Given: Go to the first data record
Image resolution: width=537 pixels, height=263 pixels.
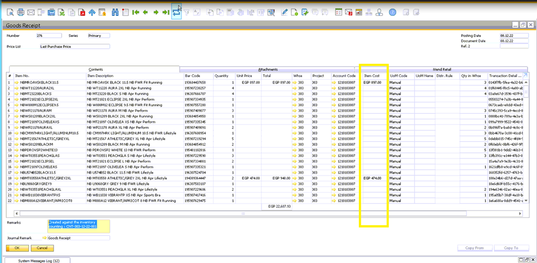Looking at the screenshot, I should coord(135,12).
